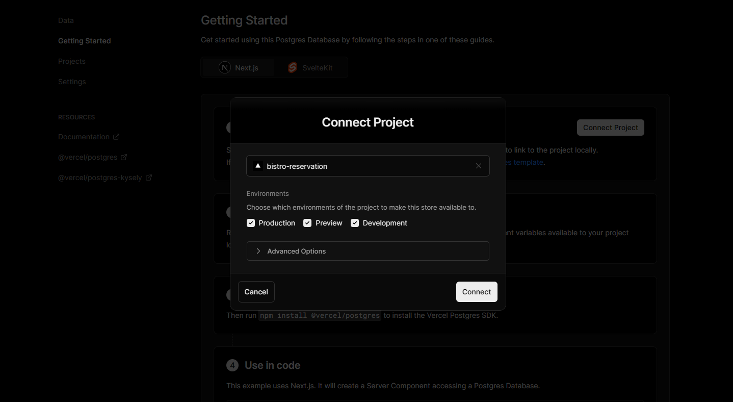Image resolution: width=733 pixels, height=402 pixels.
Task: Click the RESOURCES section heading
Action: click(76, 117)
